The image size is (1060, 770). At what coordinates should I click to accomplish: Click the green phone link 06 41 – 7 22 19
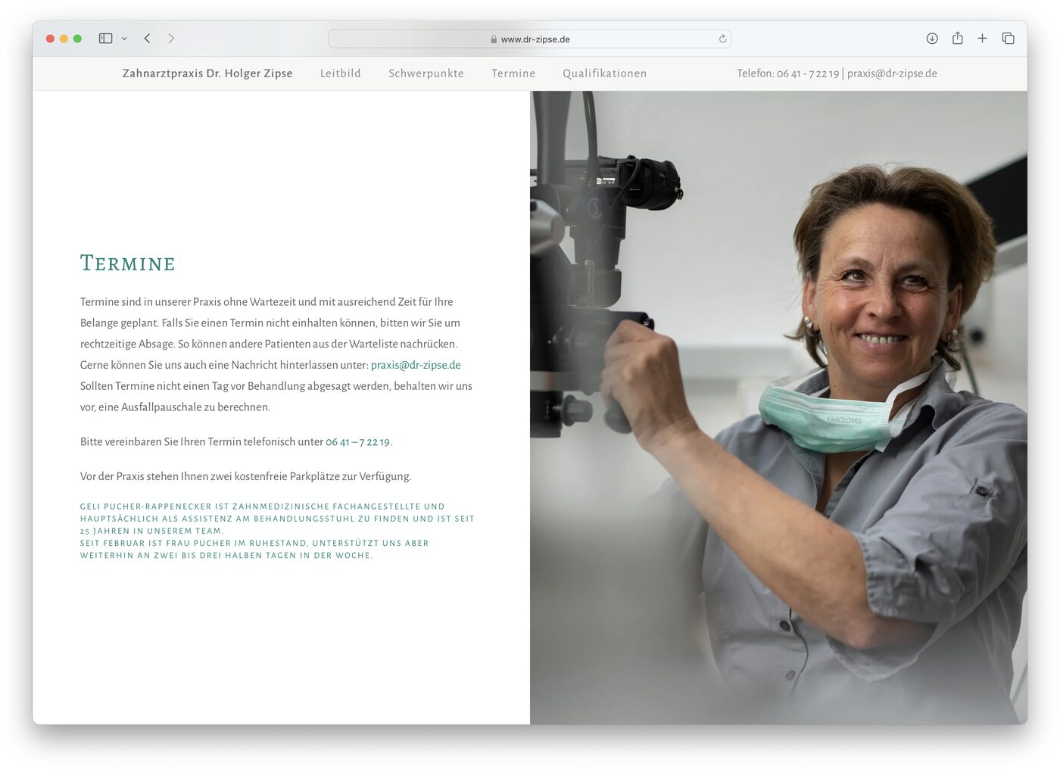(357, 442)
